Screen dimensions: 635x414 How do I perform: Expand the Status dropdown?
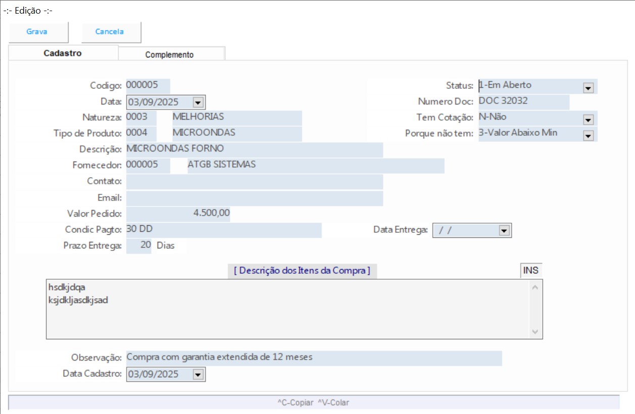588,88
